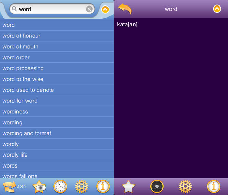Image resolution: width=228 pixels, height=195 pixels.
Task: Tap the 'kata[an]' translation text
Action: (x=127, y=25)
